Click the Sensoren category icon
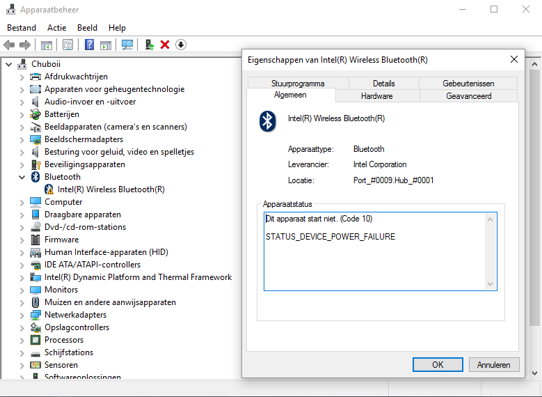The height and width of the screenshot is (397, 542). [x=35, y=365]
